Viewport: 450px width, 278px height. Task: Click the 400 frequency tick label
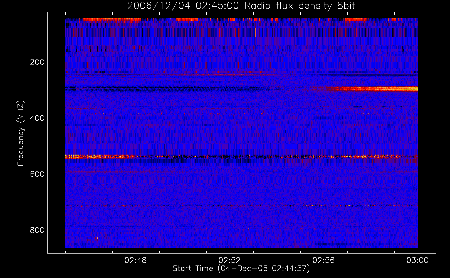point(37,118)
